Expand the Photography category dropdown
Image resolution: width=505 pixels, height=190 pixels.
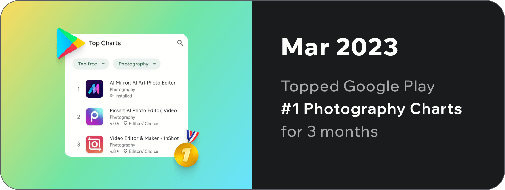tap(137, 64)
